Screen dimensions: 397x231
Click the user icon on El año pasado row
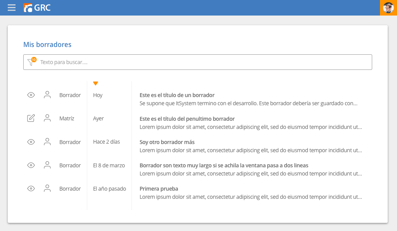(47, 189)
